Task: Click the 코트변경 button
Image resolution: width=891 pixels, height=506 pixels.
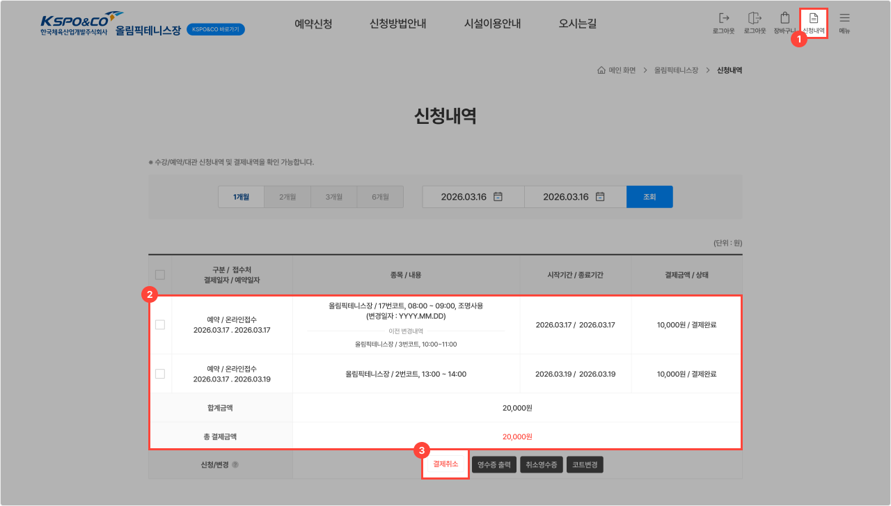Action: click(x=585, y=464)
